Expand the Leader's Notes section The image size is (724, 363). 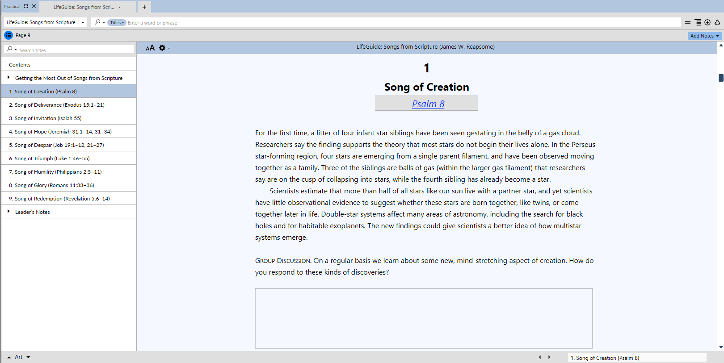coord(8,212)
